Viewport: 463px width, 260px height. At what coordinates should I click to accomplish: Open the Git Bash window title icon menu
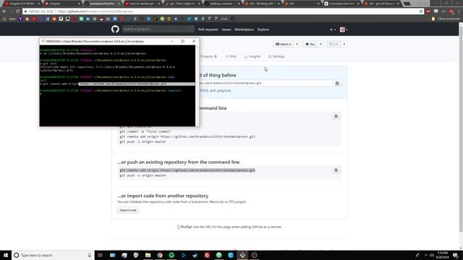coord(43,41)
